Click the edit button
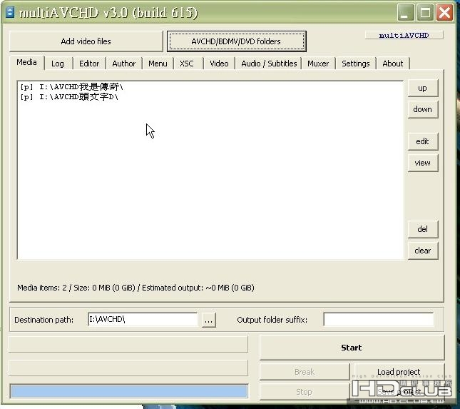 (x=422, y=141)
